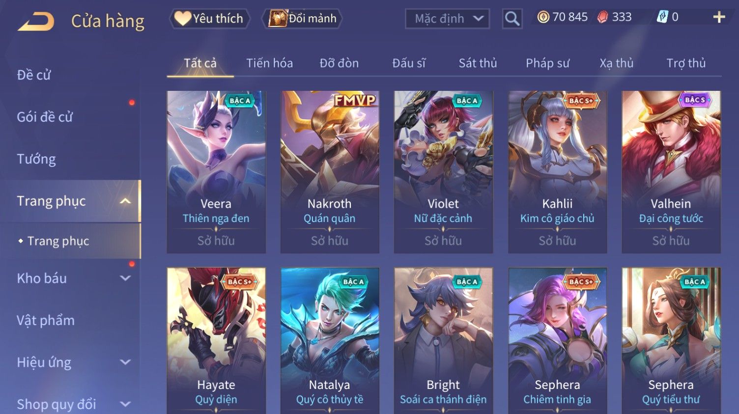This screenshot has height=414, width=739.
Task: Choose Kahlii Kim cô giáo chủ skin
Action: coord(557,172)
